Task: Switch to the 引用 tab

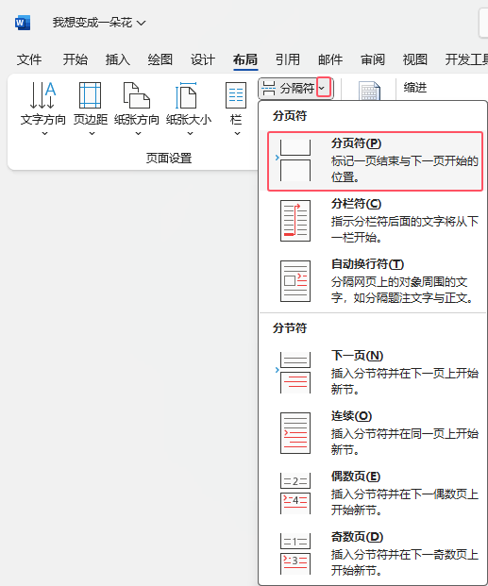Action: (x=288, y=59)
